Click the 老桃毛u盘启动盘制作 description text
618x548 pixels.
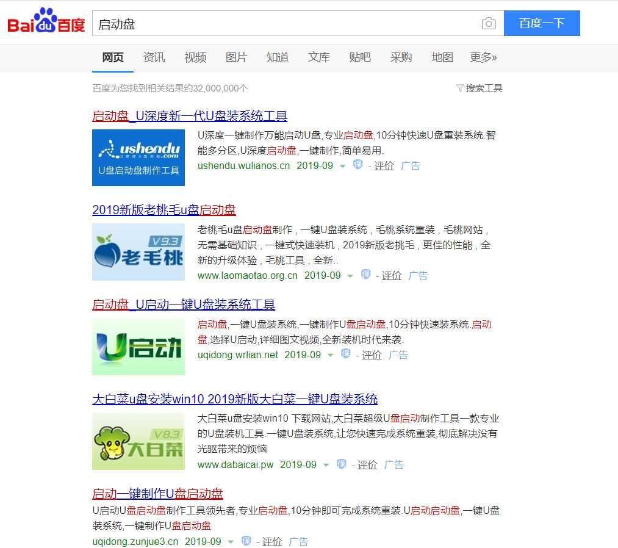(x=344, y=245)
